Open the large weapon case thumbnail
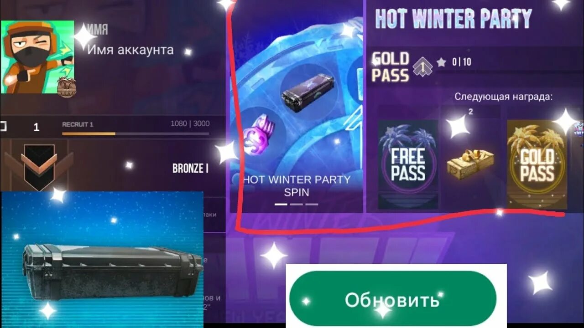584x328 pixels. (102, 256)
